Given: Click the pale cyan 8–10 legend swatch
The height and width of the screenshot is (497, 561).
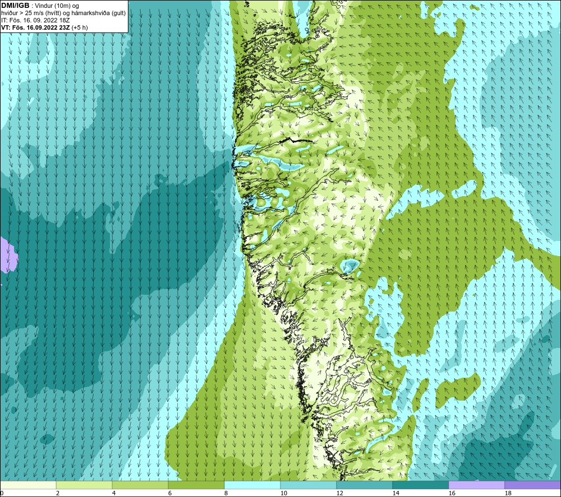Looking at the screenshot, I should [252, 485].
